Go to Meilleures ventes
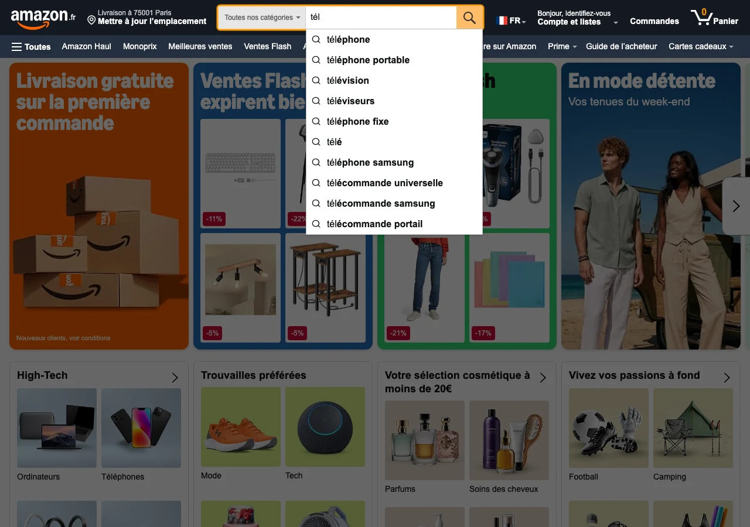This screenshot has height=527, width=750. pos(200,46)
